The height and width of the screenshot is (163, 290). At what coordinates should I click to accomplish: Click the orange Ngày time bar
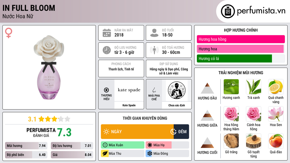click(x=137, y=132)
